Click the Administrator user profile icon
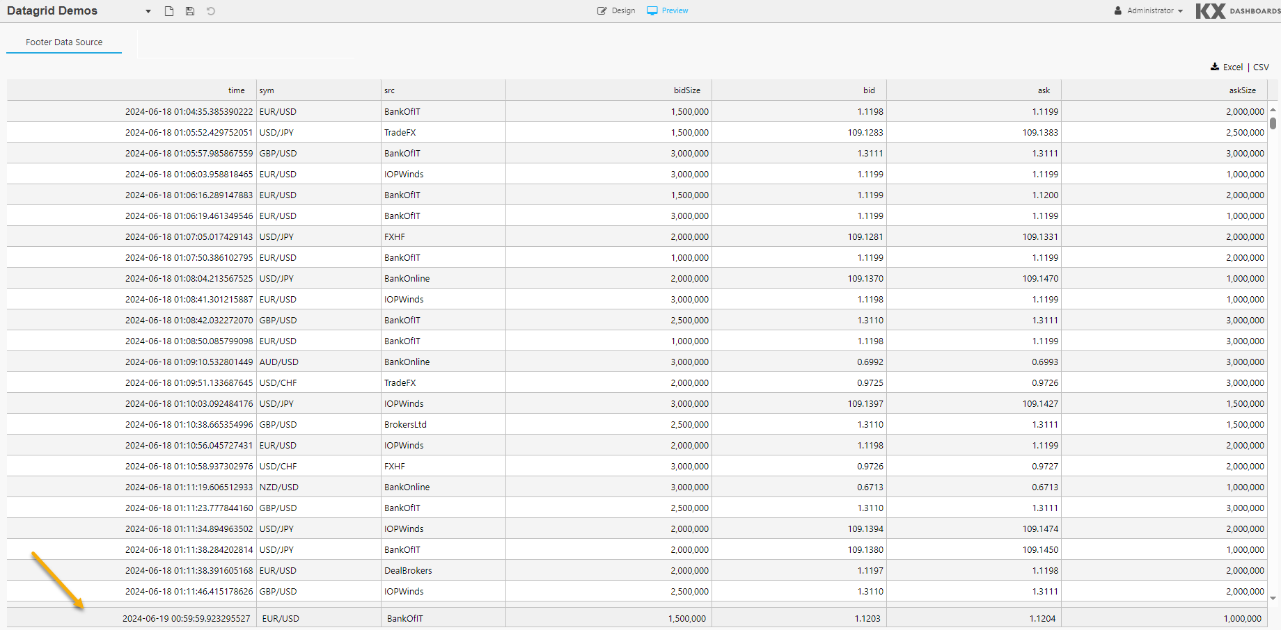 coord(1118,11)
